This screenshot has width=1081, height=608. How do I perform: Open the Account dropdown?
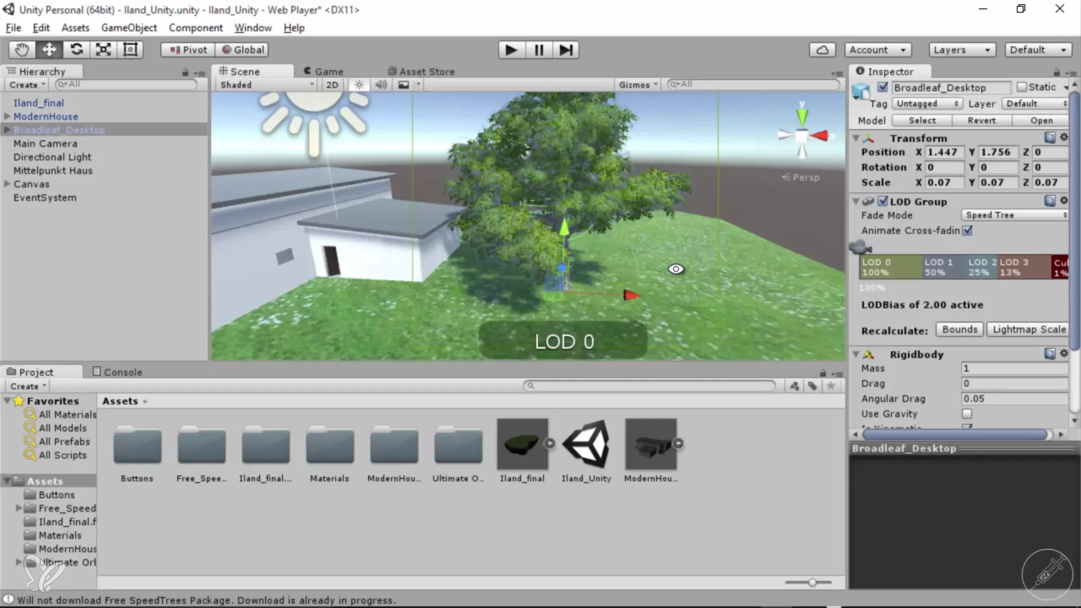(x=878, y=50)
